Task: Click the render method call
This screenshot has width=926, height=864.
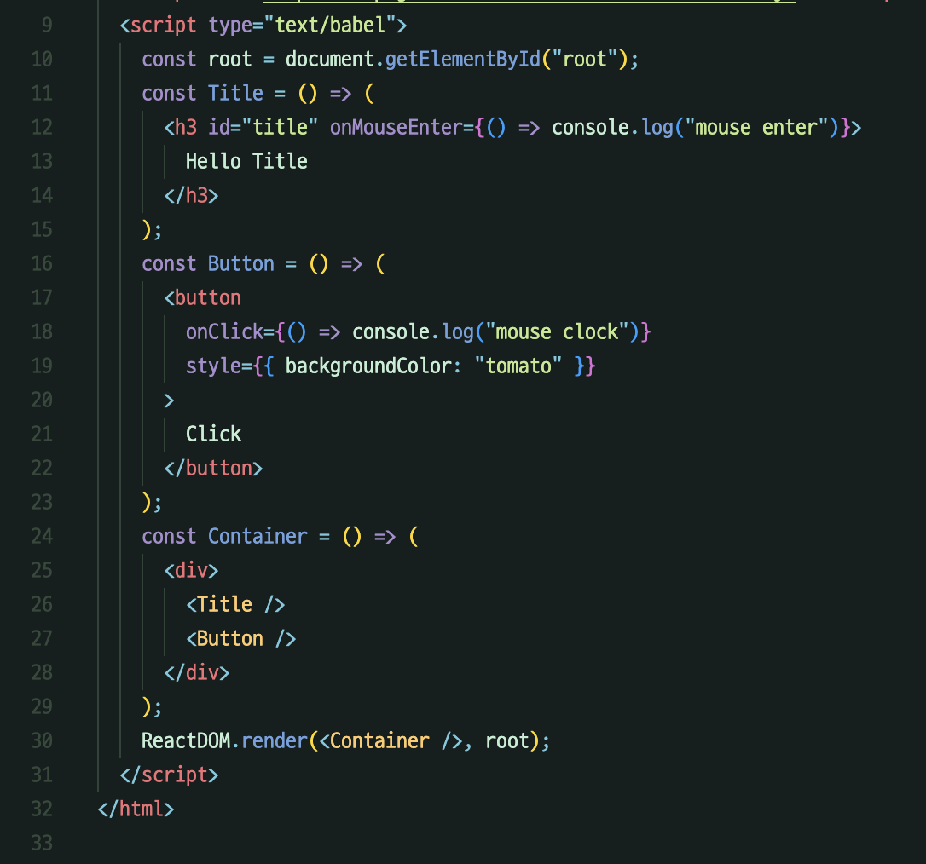Action: point(275,741)
